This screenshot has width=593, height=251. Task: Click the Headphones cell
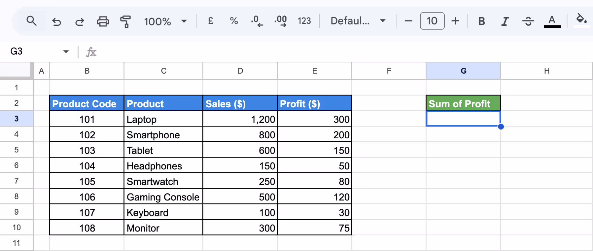coord(163,166)
